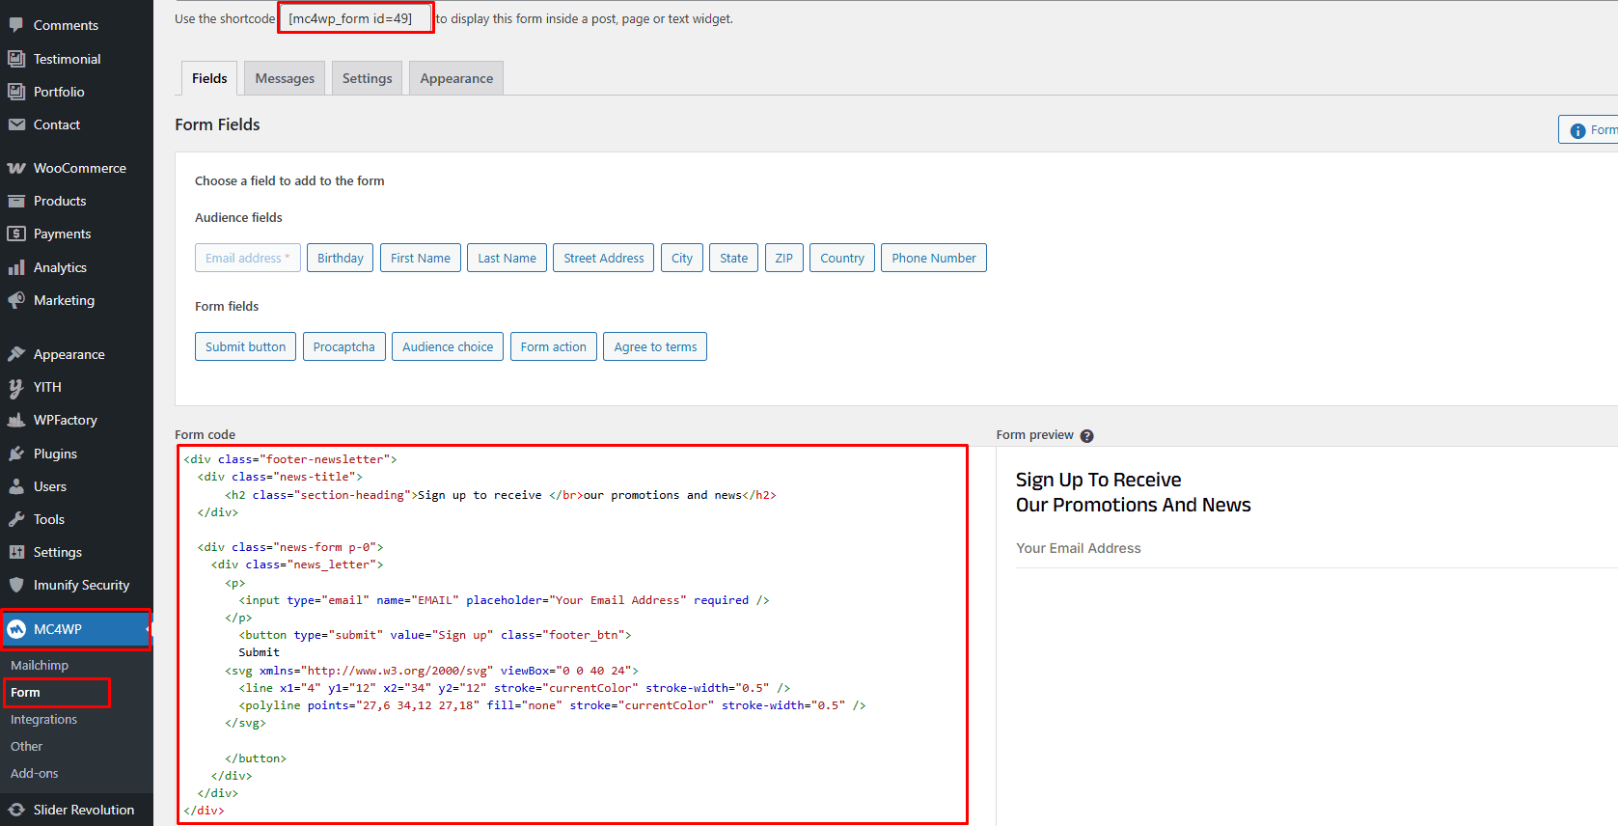Click the Comments speech bubble icon

16,25
